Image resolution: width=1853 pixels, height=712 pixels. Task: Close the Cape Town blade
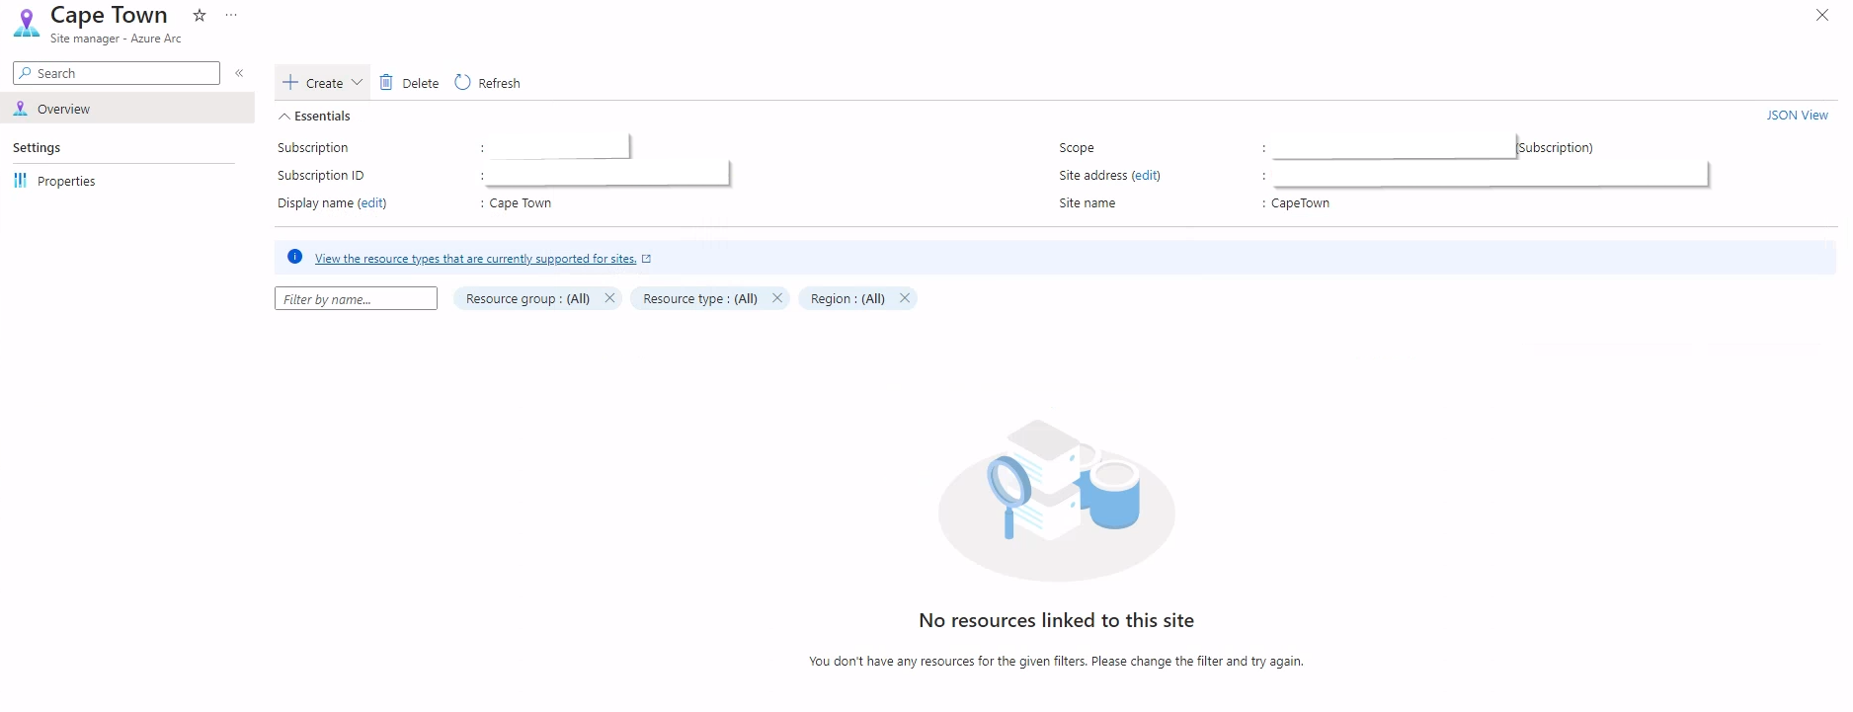click(1822, 15)
